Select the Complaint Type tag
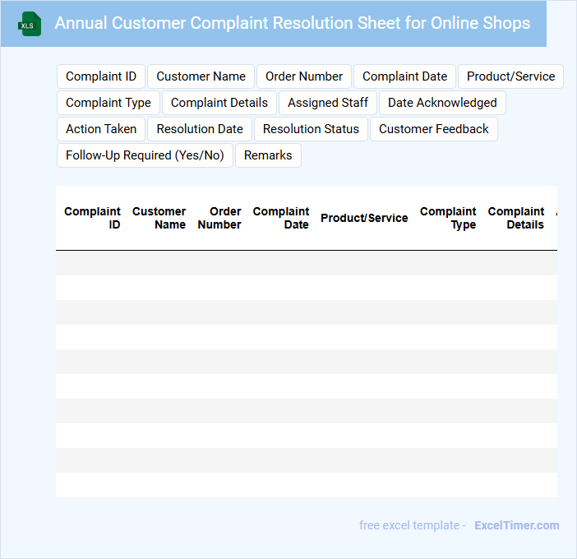The height and width of the screenshot is (559, 577). tap(108, 103)
